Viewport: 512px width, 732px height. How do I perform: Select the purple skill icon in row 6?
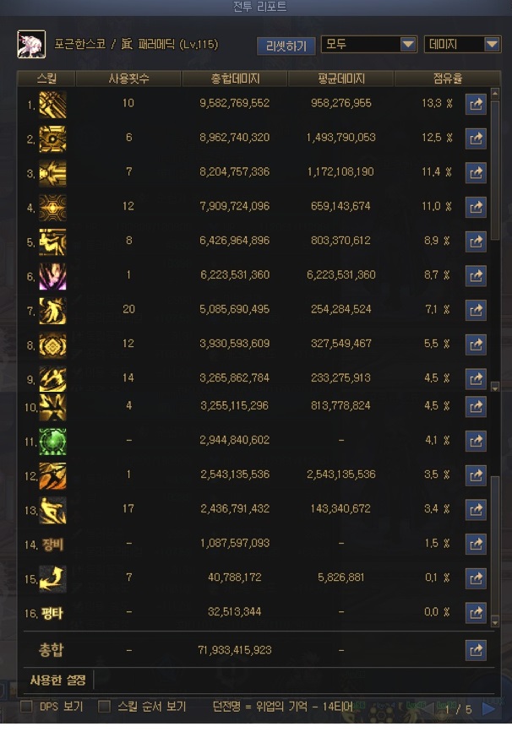pyautogui.click(x=52, y=276)
